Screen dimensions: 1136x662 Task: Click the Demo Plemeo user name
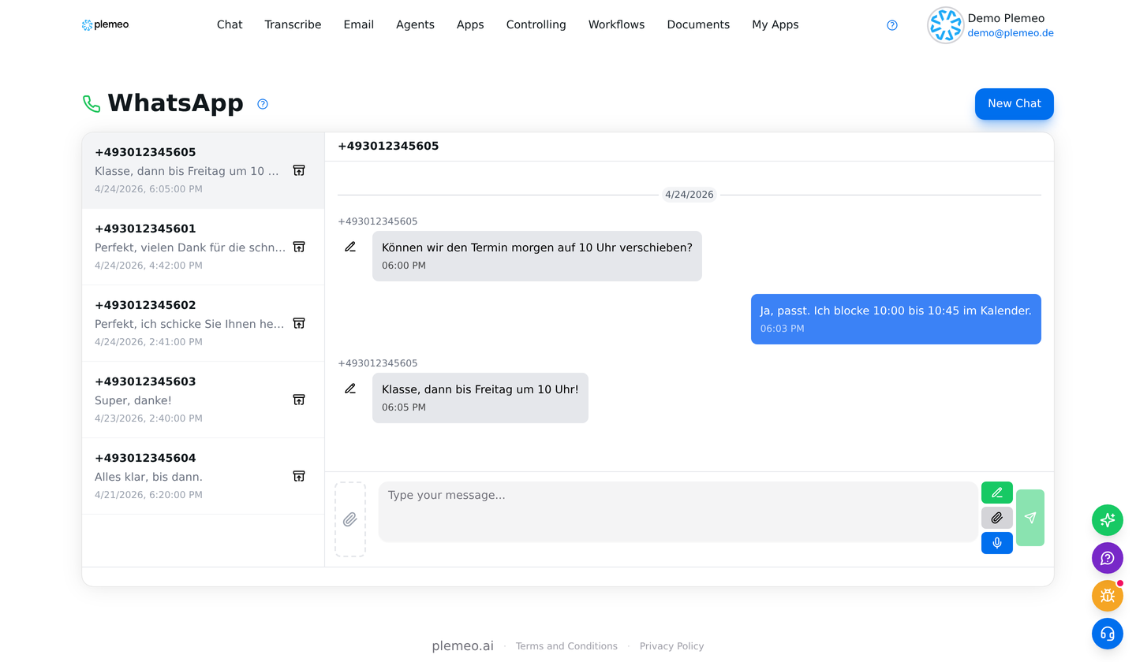[x=1006, y=18]
